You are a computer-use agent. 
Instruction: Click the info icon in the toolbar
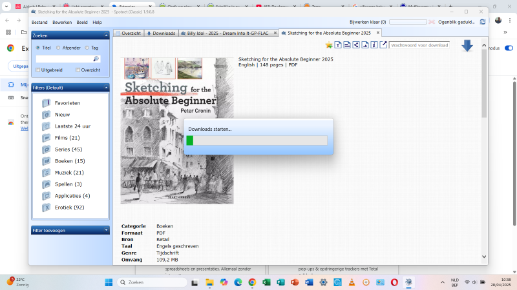click(374, 45)
